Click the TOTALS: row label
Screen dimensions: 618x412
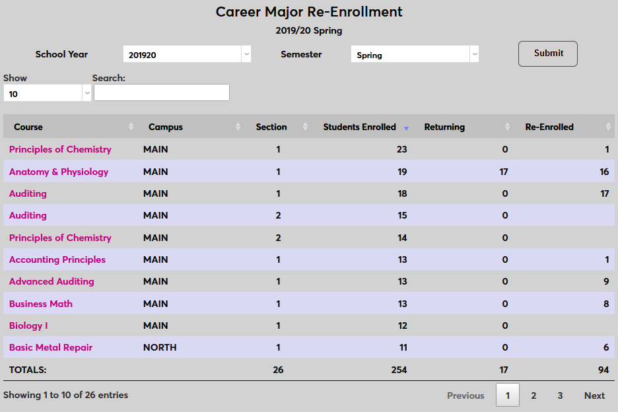[x=28, y=370]
